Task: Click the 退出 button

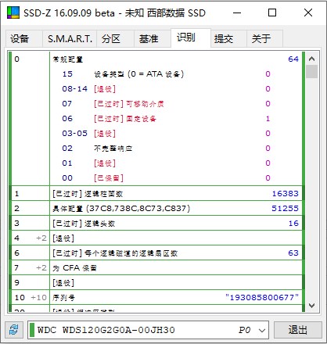Action: 298,330
